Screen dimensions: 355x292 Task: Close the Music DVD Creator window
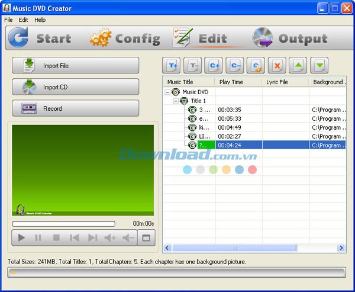[347, 9]
